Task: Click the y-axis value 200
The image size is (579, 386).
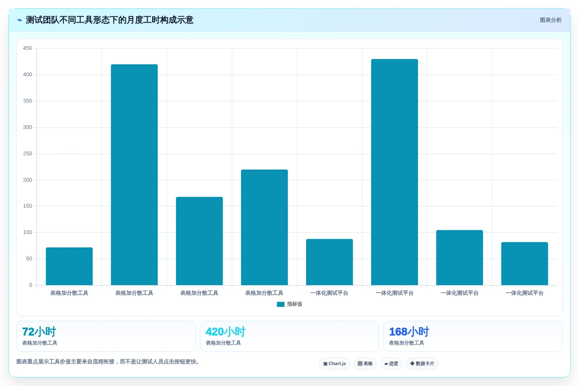Action: [28, 180]
